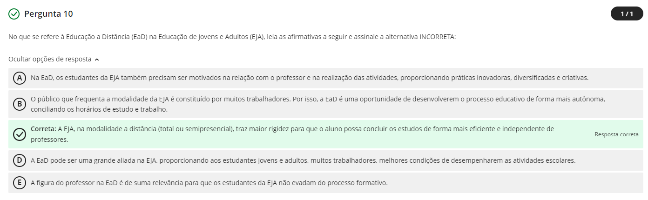Click the bold Correta: label
The image size is (648, 200).
click(x=43, y=129)
